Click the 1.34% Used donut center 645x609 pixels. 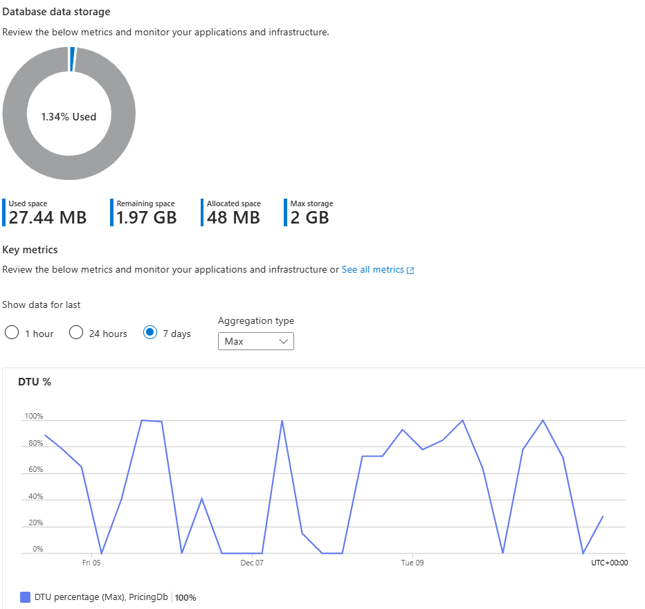click(x=69, y=116)
